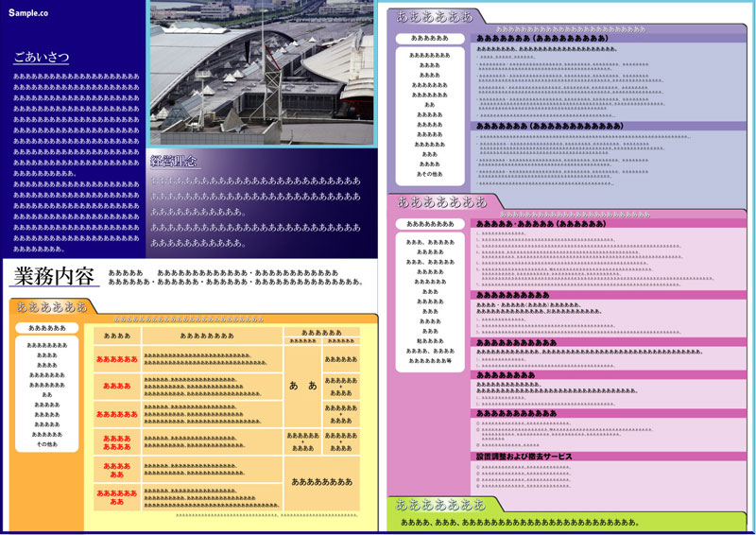756x535 pixels.
Task: Select the orange section tab
Action: [52, 306]
